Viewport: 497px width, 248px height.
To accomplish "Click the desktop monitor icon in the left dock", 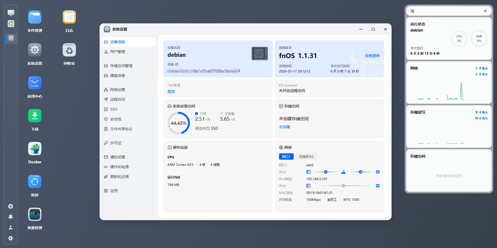I will point(11,13).
